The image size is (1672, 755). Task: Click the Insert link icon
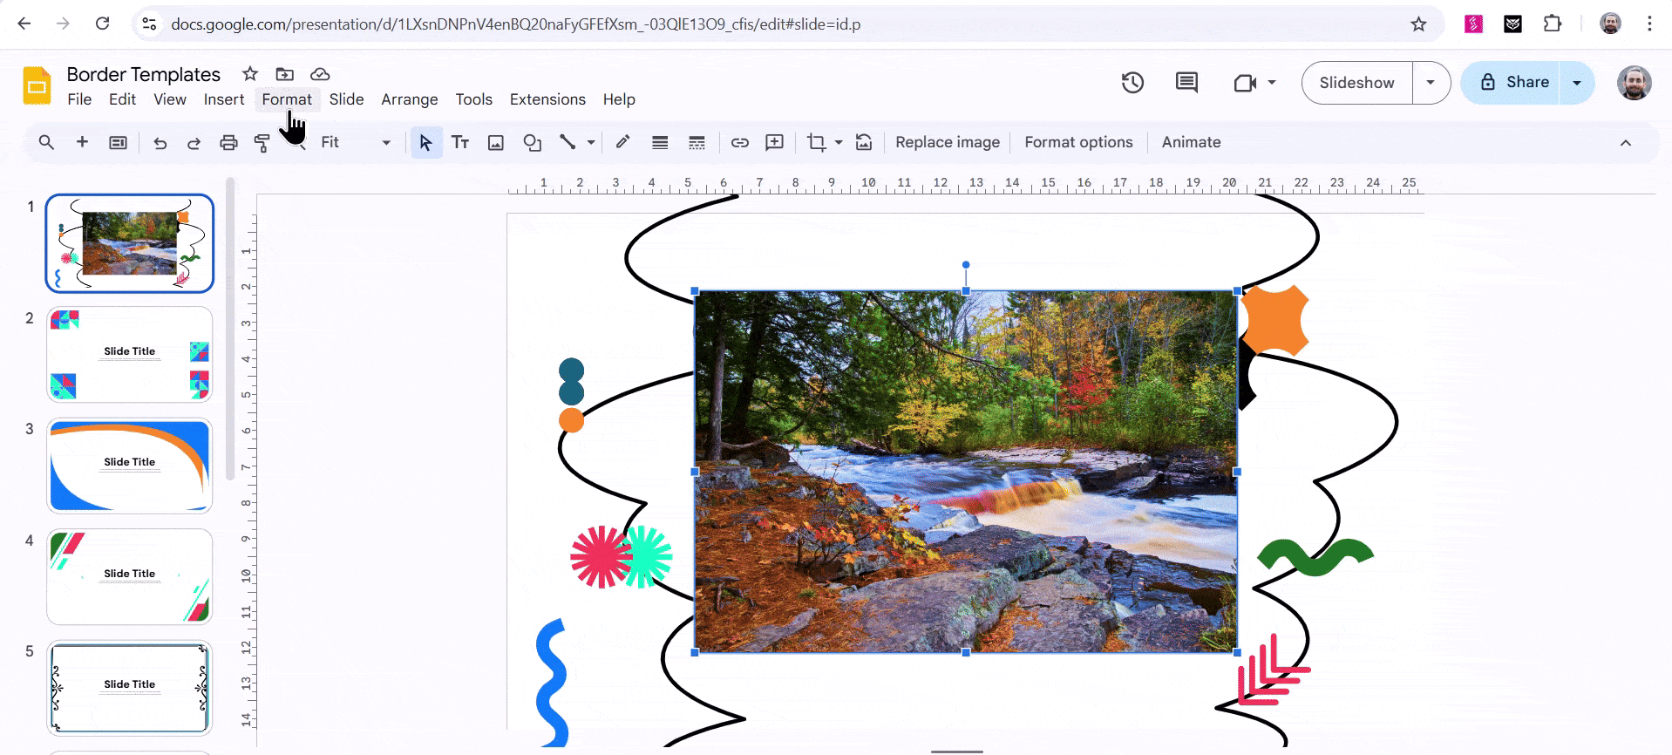[x=739, y=143]
